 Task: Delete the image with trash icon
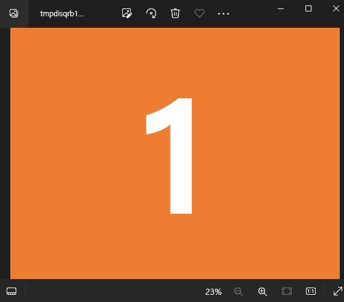click(x=175, y=13)
